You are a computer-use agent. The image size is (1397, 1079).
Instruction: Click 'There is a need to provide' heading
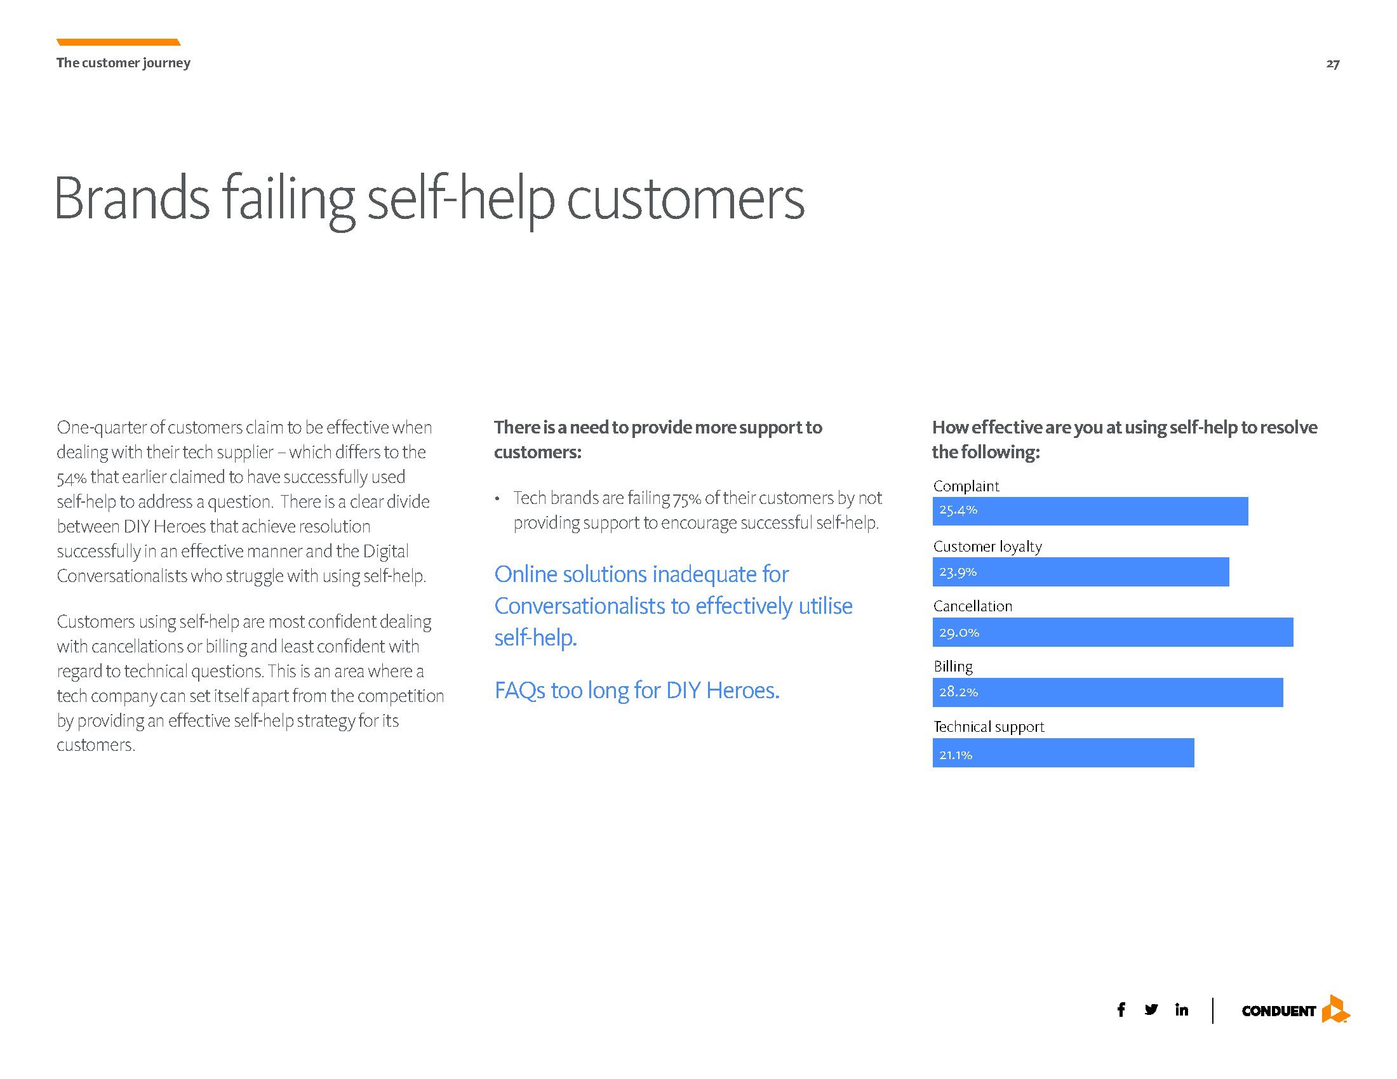(658, 439)
